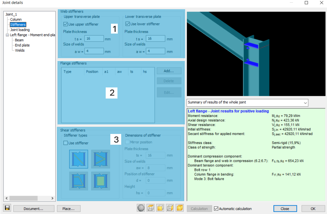Choose the diagonal shear stiffener type icon
The image size is (327, 214).
pyautogui.click(x=79, y=159)
